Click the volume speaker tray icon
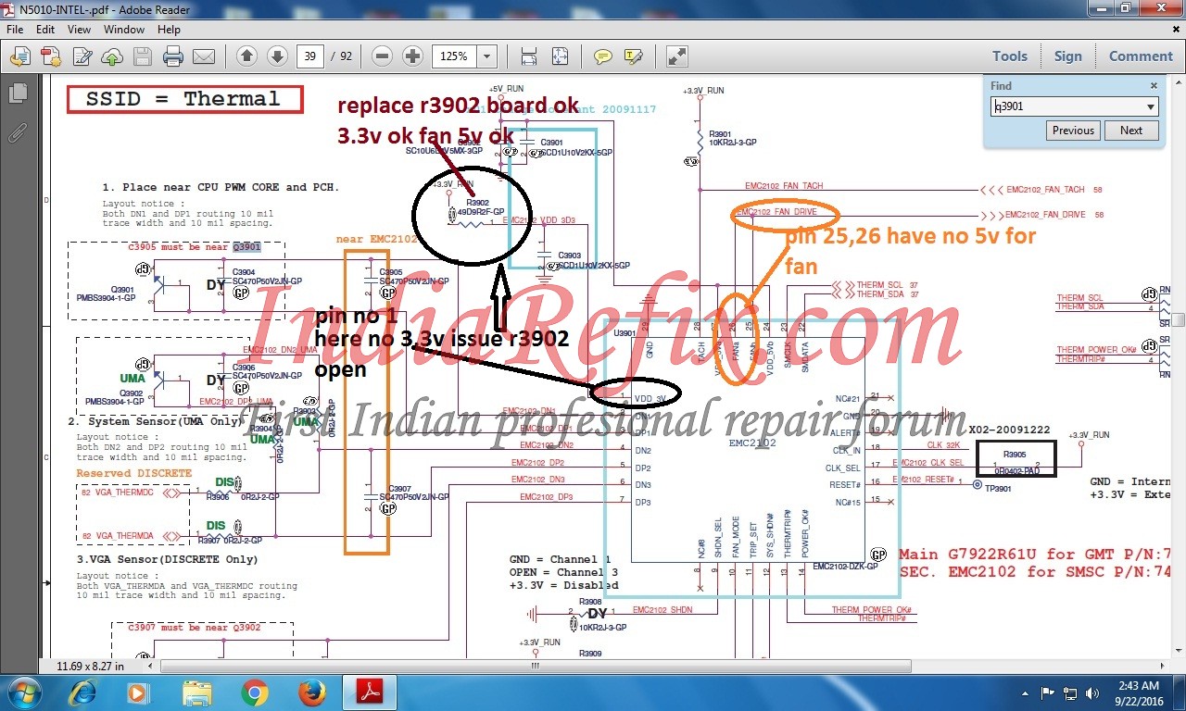Viewport: 1186px width, 711px height. point(1092,692)
